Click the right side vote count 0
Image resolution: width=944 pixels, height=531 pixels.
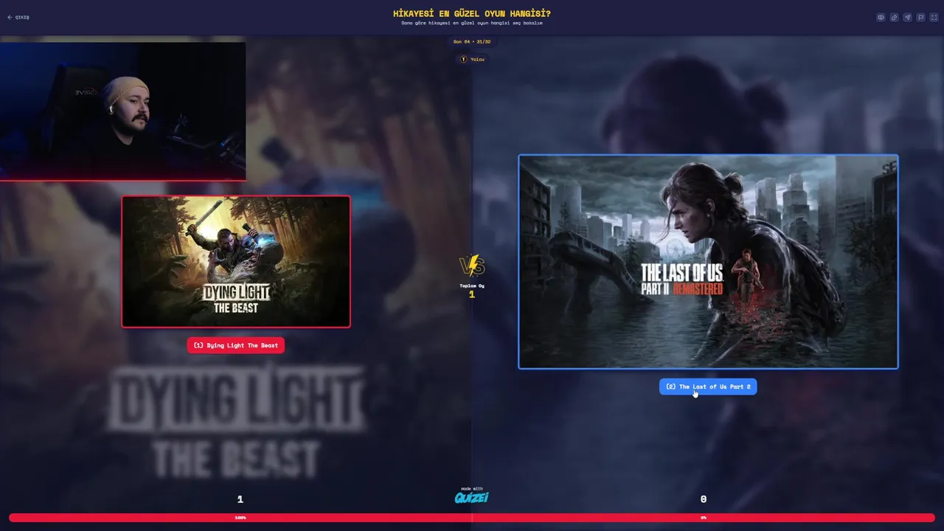coord(704,499)
